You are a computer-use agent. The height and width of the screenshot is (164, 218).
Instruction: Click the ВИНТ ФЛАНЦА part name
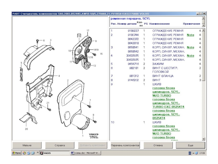pos(163,76)
